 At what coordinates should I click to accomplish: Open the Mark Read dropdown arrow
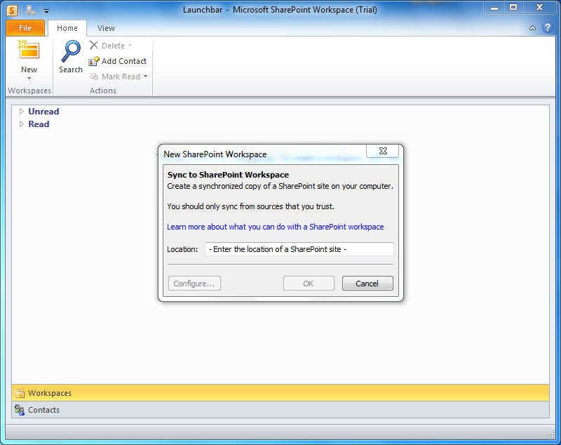pyautogui.click(x=146, y=77)
